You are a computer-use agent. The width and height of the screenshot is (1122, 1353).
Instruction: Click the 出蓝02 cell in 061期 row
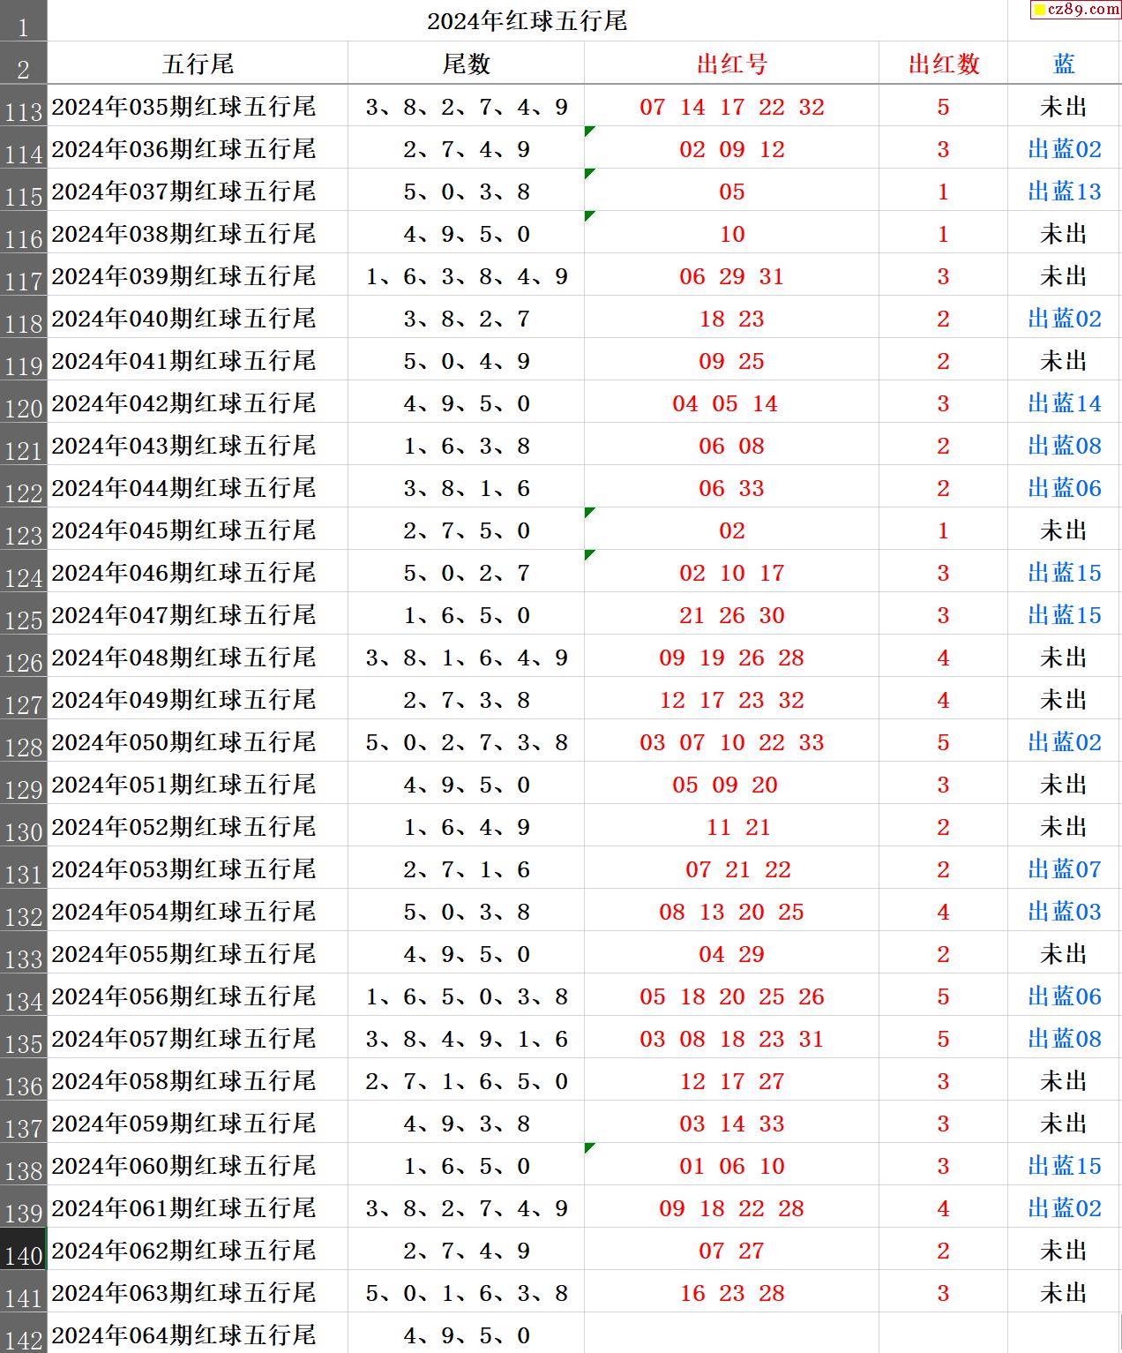click(1065, 1208)
